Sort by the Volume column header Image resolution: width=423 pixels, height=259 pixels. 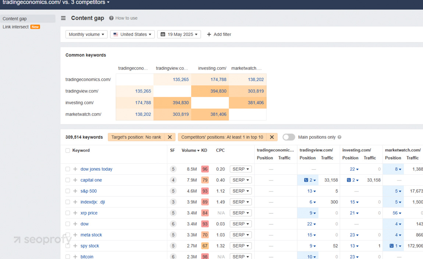(x=190, y=150)
